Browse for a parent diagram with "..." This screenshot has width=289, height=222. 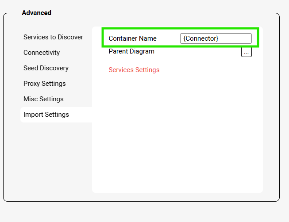[246, 52]
